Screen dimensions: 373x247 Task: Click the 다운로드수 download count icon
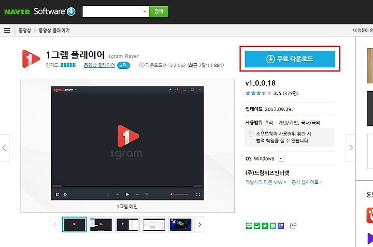click(142, 65)
